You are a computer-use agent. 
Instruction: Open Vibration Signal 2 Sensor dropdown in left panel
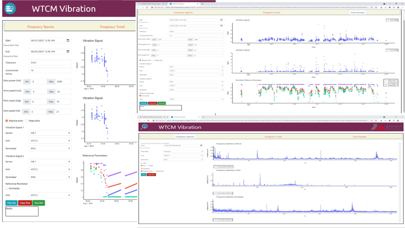pos(50,162)
